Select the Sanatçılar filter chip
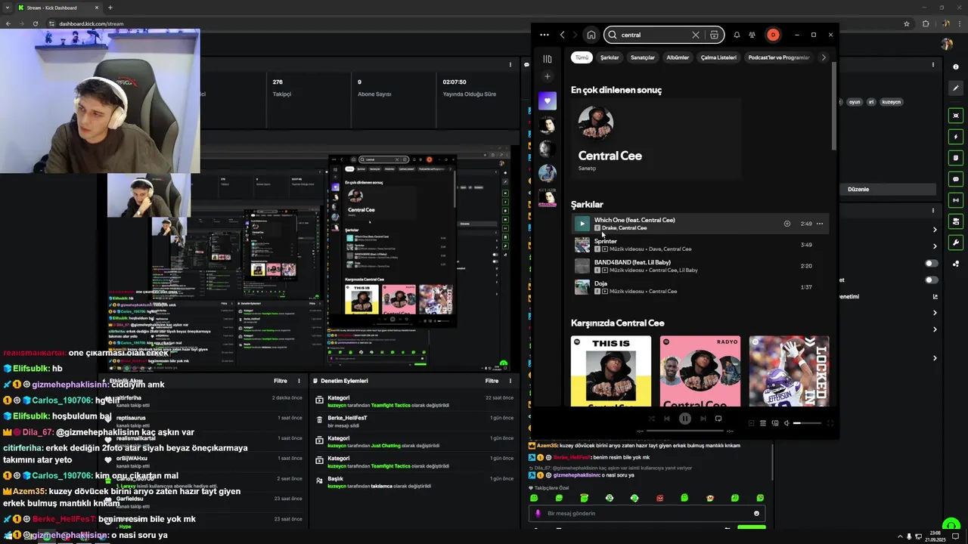 pos(643,57)
